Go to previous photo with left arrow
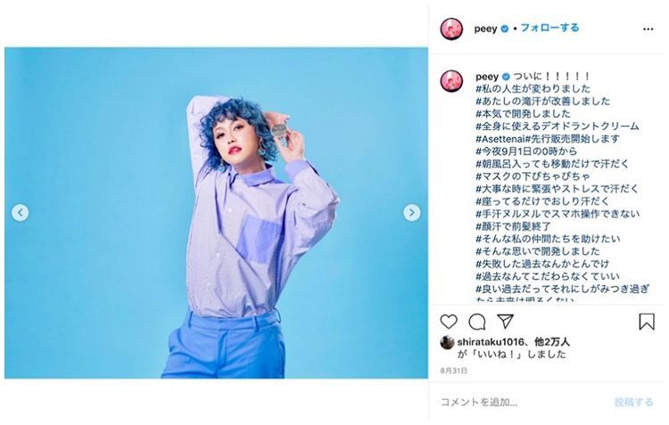The height and width of the screenshot is (425, 669). pyautogui.click(x=20, y=212)
